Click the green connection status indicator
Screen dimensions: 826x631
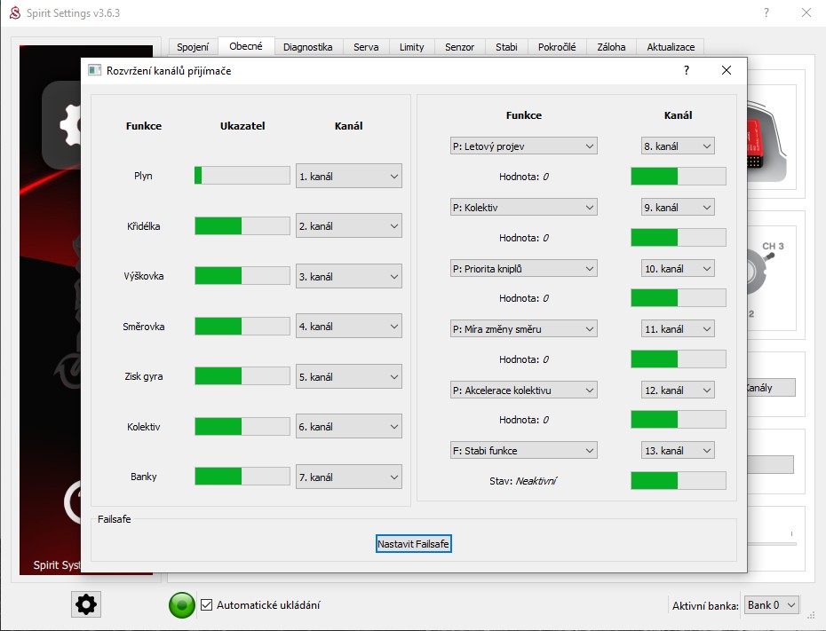pos(181,605)
